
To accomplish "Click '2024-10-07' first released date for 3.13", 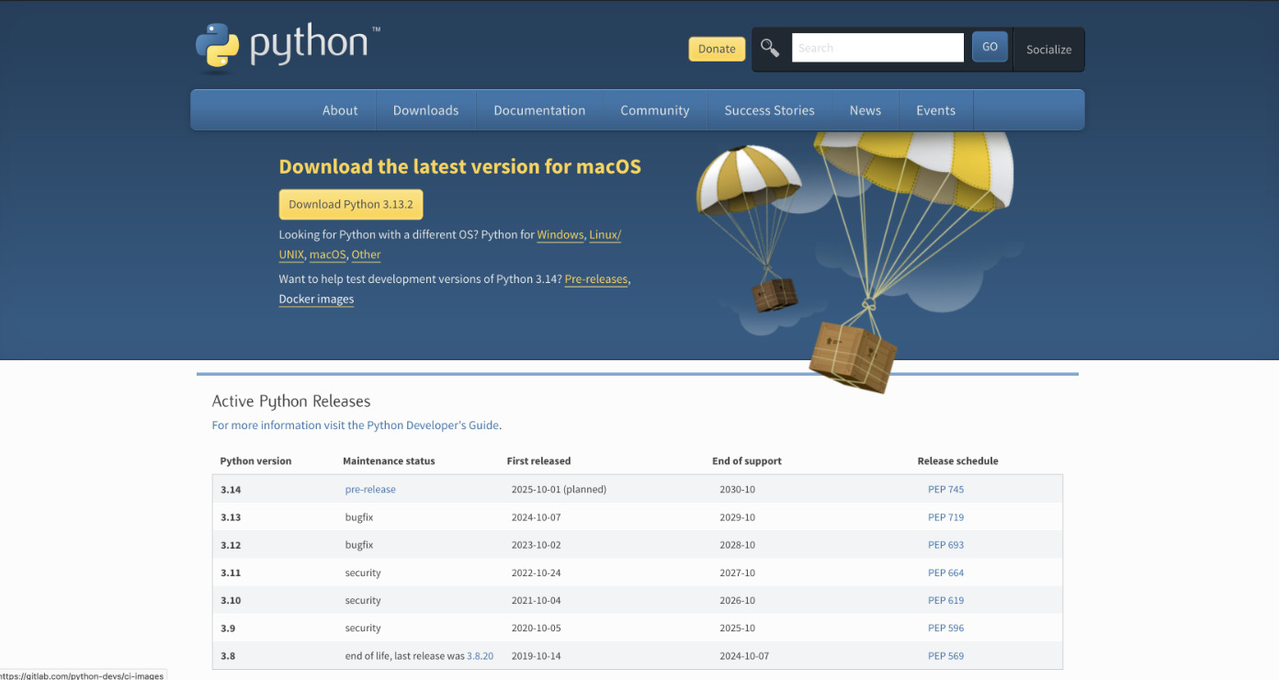I will pos(536,517).
